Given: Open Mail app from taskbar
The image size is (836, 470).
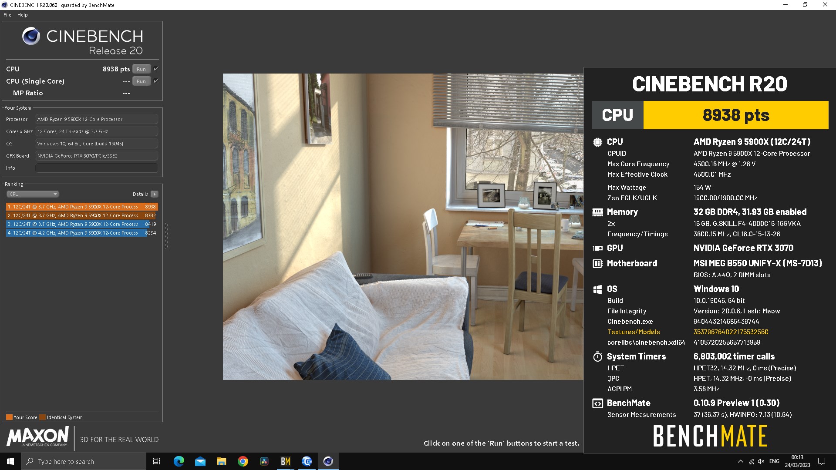Looking at the screenshot, I should click(200, 461).
